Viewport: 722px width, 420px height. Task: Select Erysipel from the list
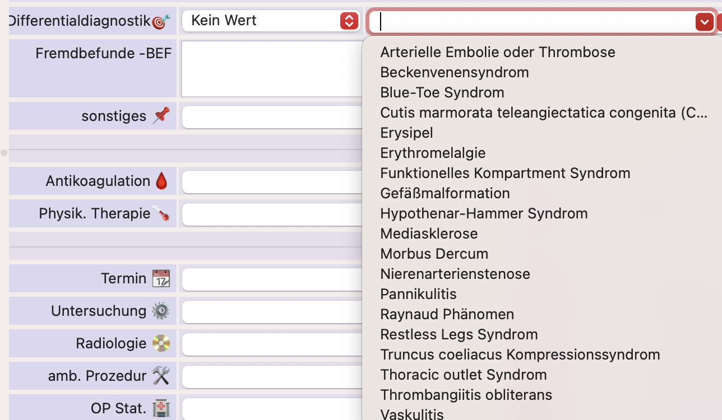point(406,133)
